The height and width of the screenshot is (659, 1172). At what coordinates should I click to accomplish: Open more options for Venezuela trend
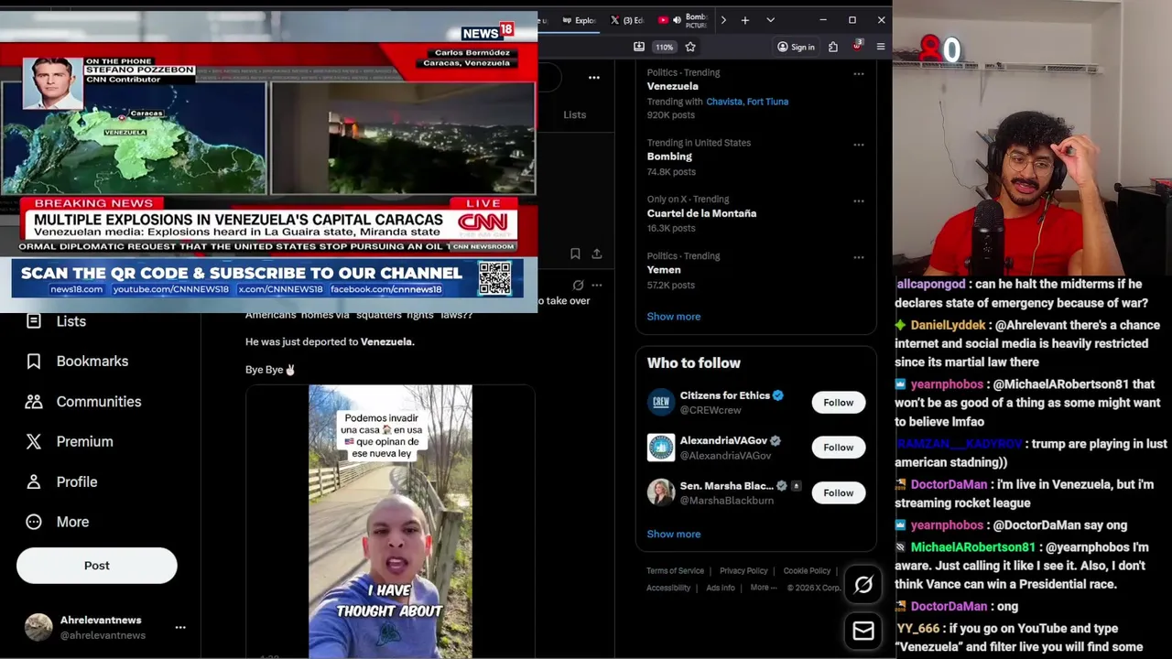[858, 74]
